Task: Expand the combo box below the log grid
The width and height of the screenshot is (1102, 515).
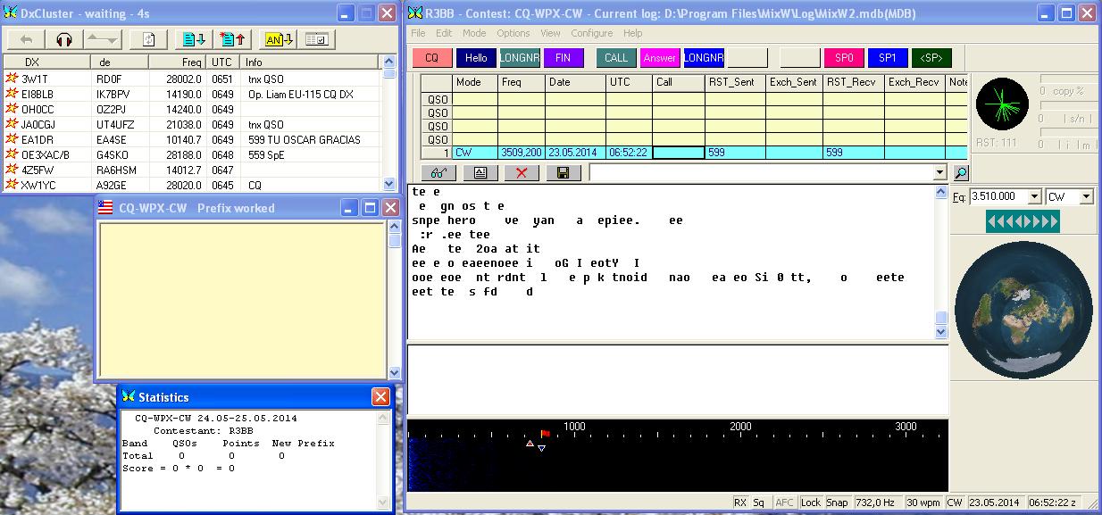Action: [939, 172]
